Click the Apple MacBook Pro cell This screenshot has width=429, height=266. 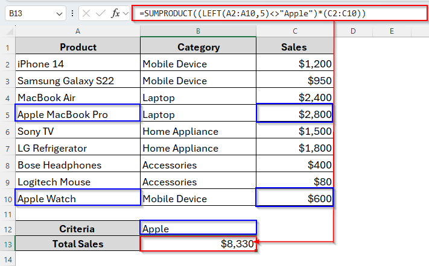(77, 114)
